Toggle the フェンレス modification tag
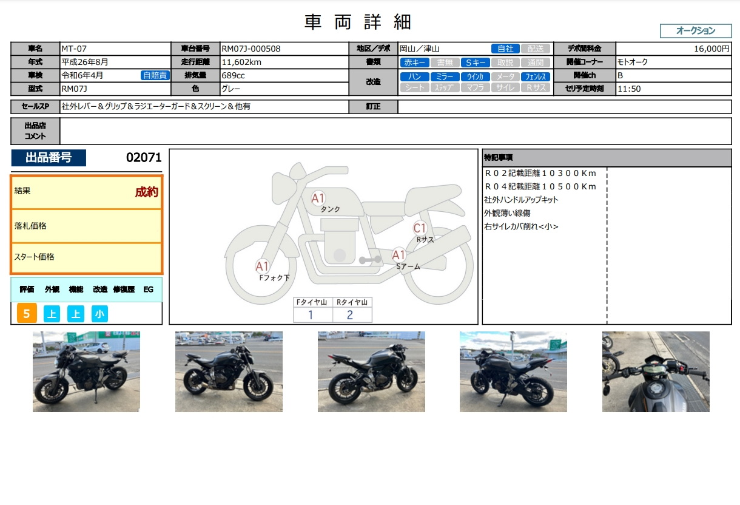This screenshot has width=740, height=505. (536, 76)
